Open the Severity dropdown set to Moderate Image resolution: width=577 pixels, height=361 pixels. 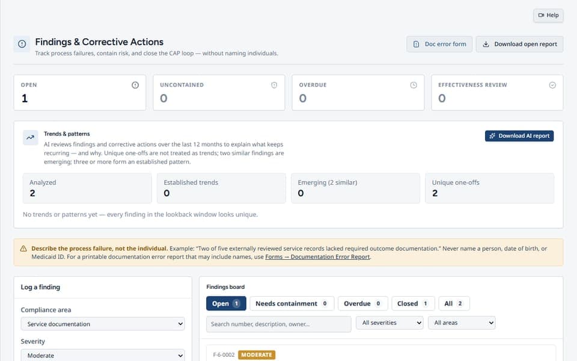point(103,355)
